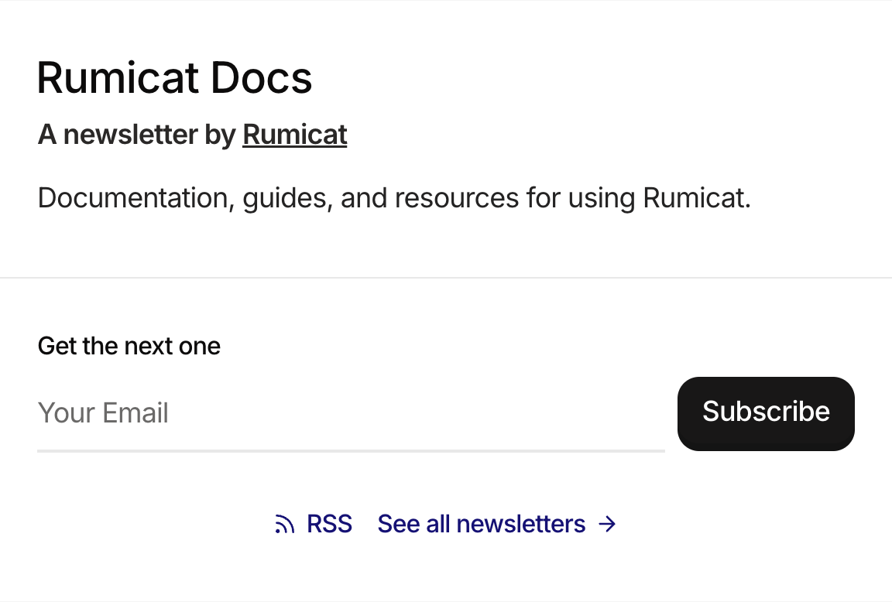This screenshot has height=602, width=892.
Task: Click the arrow icon after See all newsletters
Action: 607,524
